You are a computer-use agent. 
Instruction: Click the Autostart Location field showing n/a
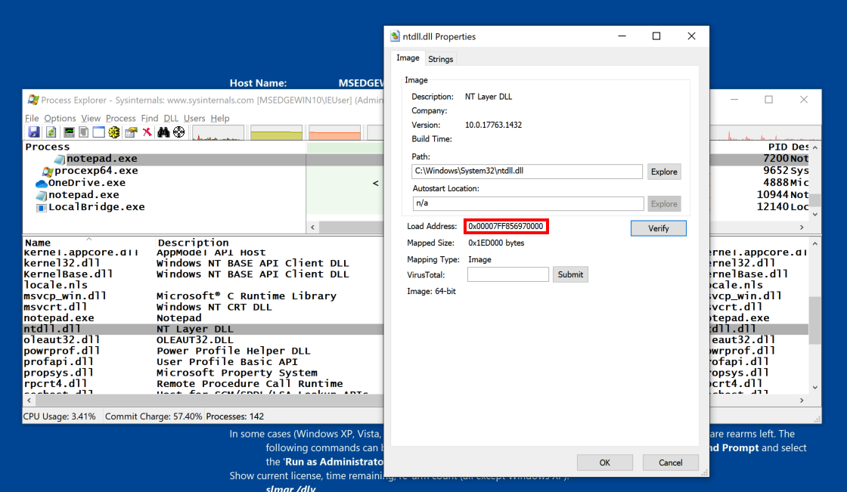pyautogui.click(x=529, y=203)
